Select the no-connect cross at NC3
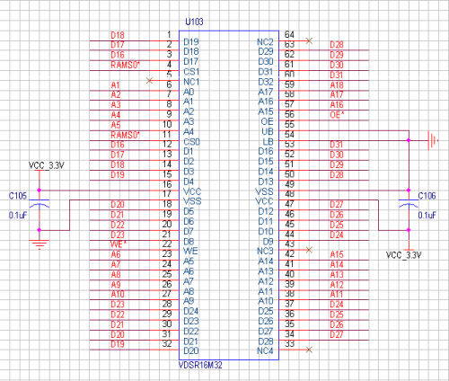 309,250
